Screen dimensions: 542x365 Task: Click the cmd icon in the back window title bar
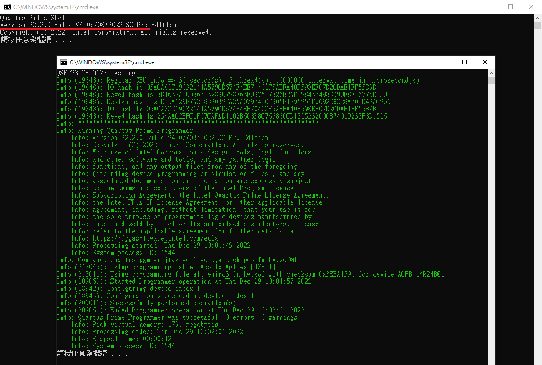click(7, 7)
